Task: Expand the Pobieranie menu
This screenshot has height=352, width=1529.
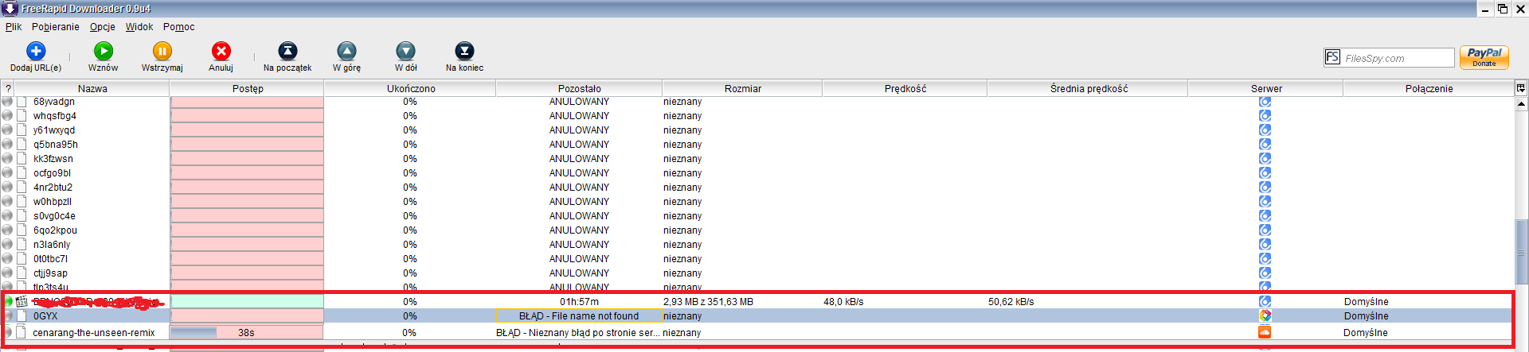Action: tap(56, 27)
